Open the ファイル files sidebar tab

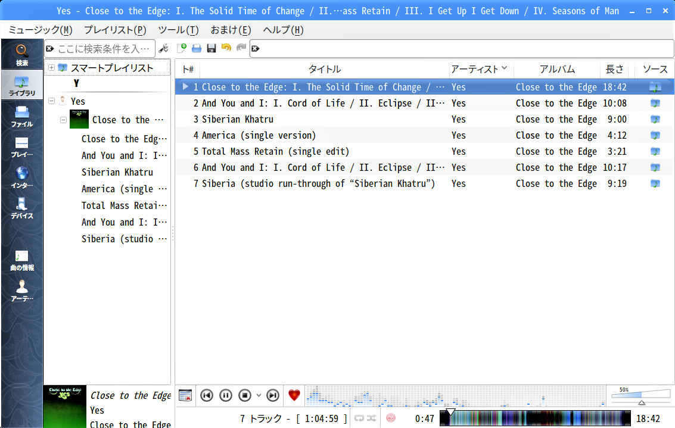click(22, 116)
